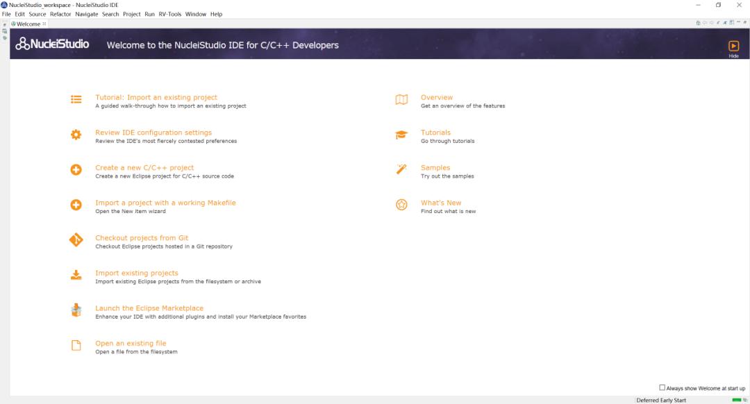
Task: Open the Window menu
Action: (x=196, y=15)
